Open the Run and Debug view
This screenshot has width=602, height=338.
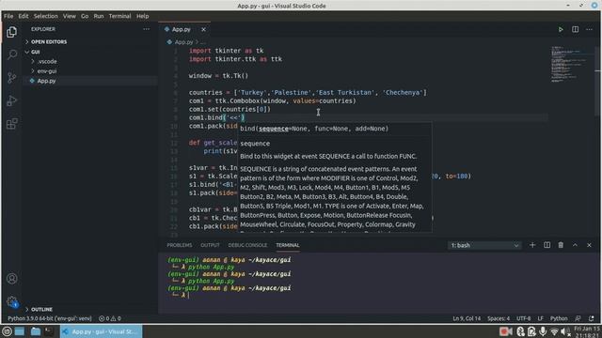point(11,100)
